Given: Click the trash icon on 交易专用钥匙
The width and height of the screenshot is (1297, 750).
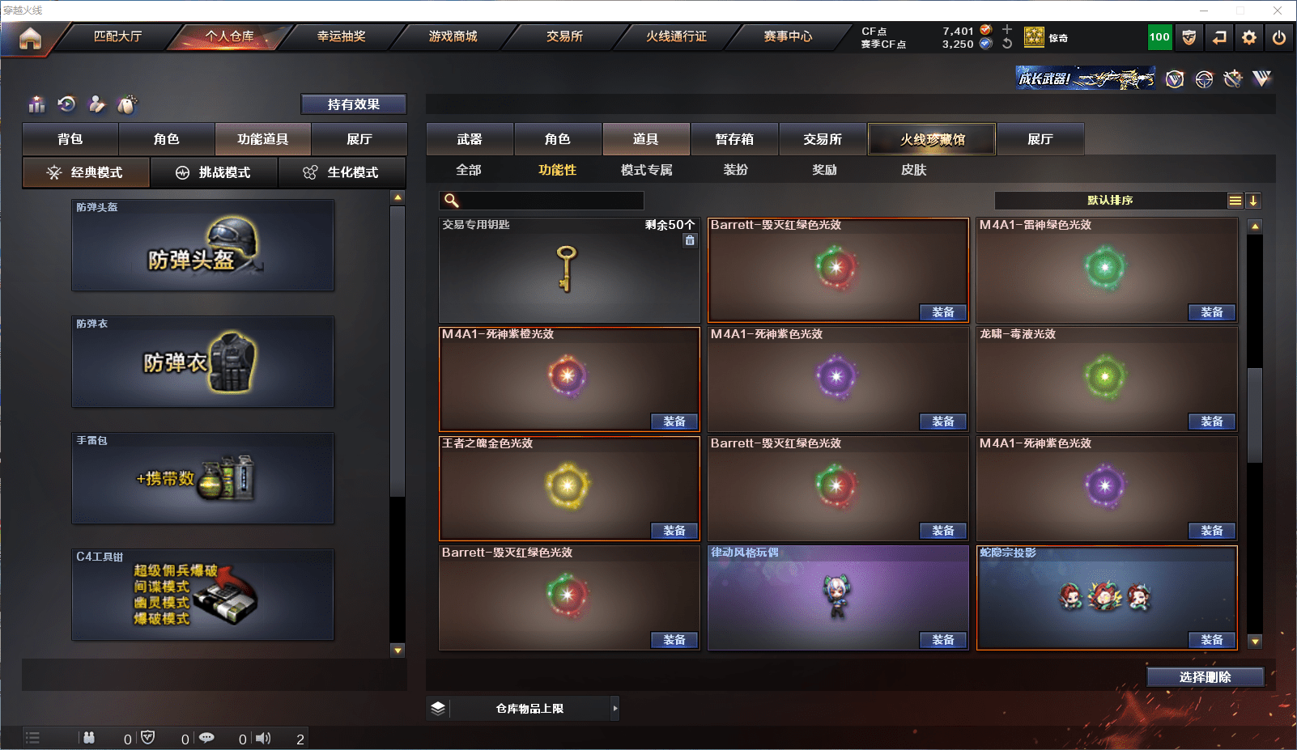Looking at the screenshot, I should click(x=690, y=240).
